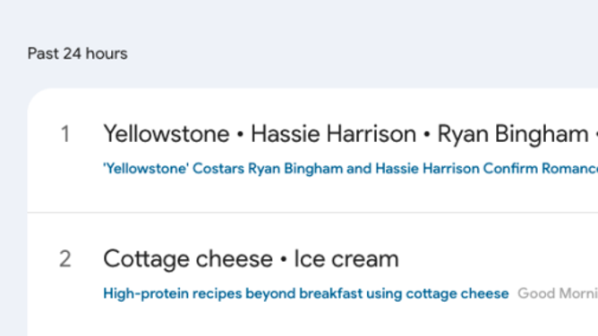Select the Hassie Harrison trending term
Screen dimensions: 598x336
coord(333,134)
